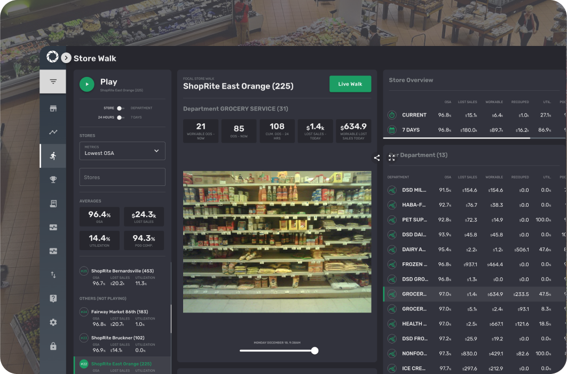
Task: Sort by WORKABLE in Per Department table
Action: [x=494, y=177]
